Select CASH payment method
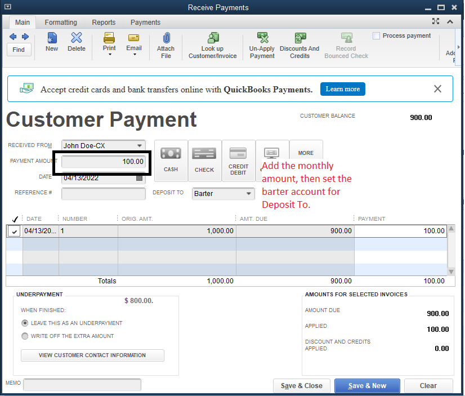This screenshot has width=465, height=396. pyautogui.click(x=171, y=161)
